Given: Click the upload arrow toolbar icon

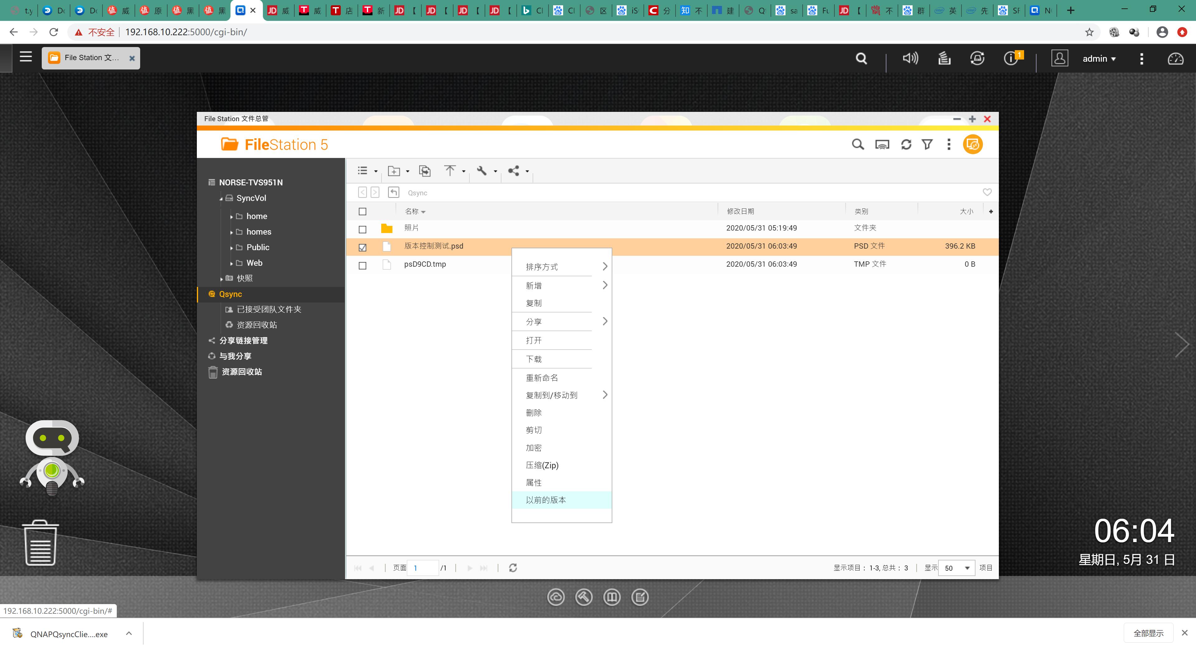Looking at the screenshot, I should (449, 170).
